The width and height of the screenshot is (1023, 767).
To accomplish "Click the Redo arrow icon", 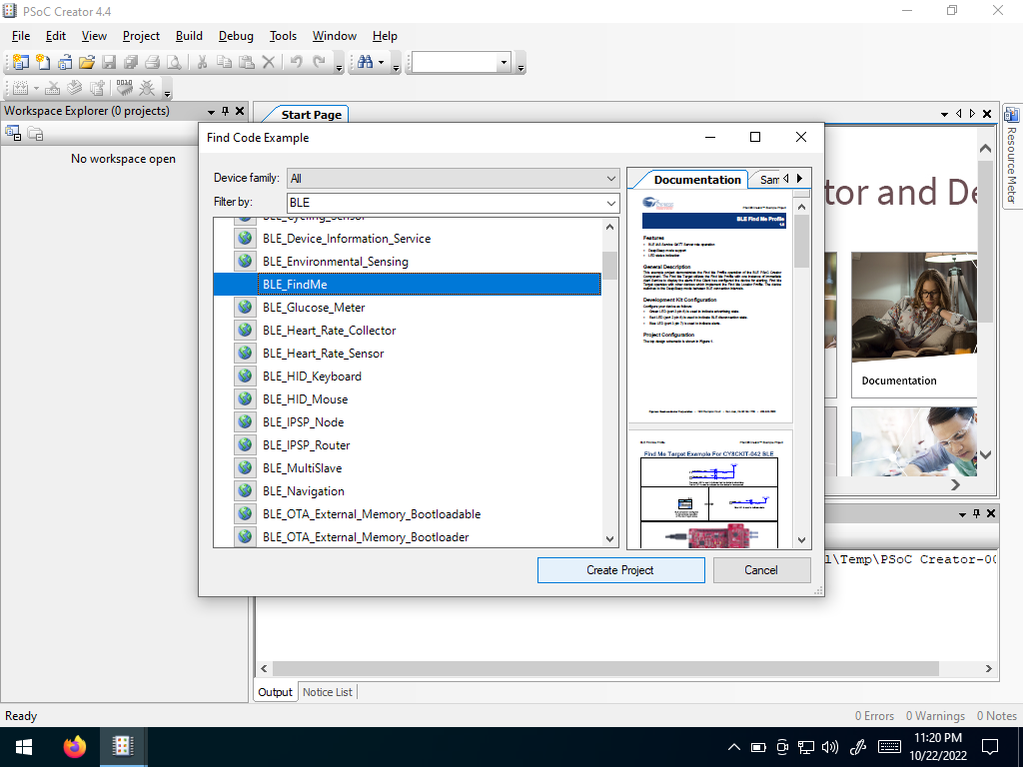I will tap(319, 62).
